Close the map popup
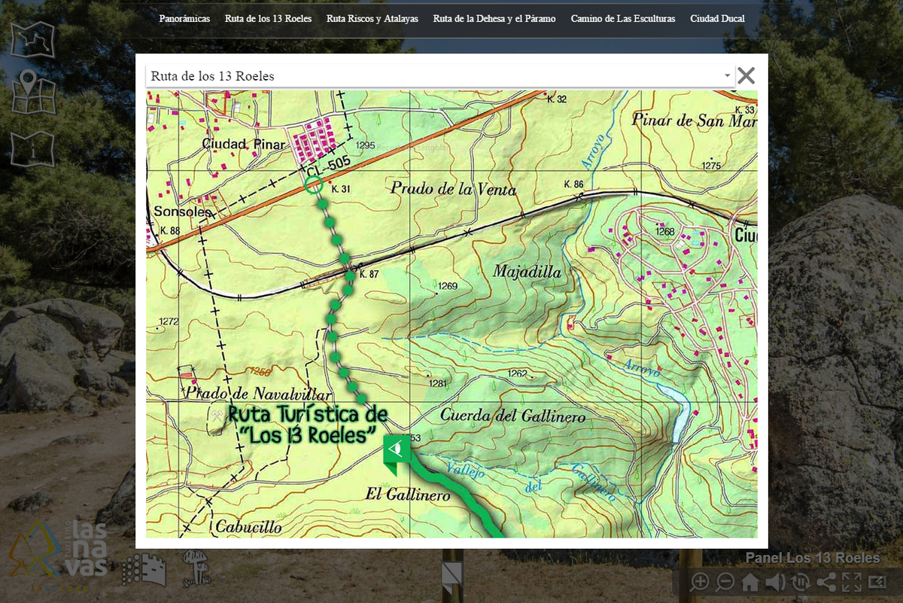 click(x=746, y=75)
